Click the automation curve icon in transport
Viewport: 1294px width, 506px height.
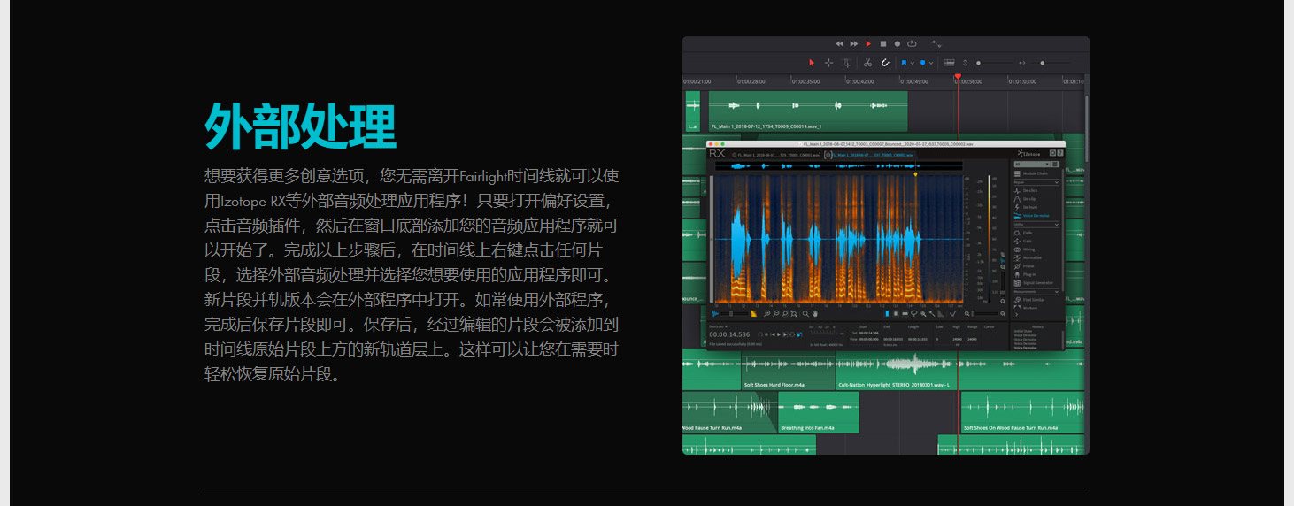936,43
